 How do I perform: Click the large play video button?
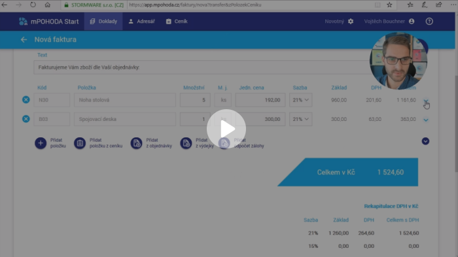(x=226, y=129)
